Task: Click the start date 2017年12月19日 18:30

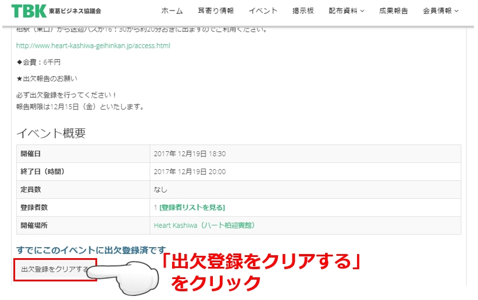Action: [x=190, y=154]
